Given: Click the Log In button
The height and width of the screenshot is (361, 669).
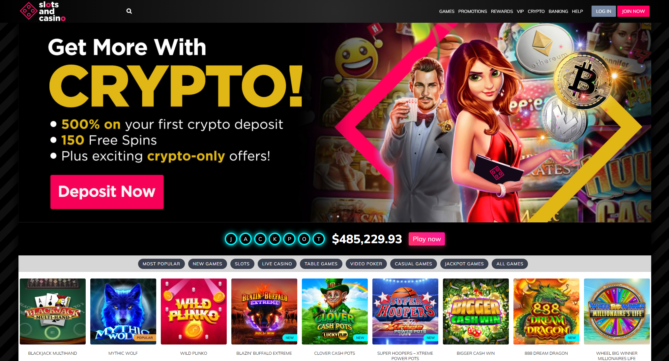Looking at the screenshot, I should (x=603, y=11).
